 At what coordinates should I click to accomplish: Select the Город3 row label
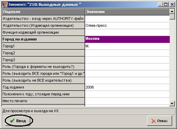coord(43,60)
